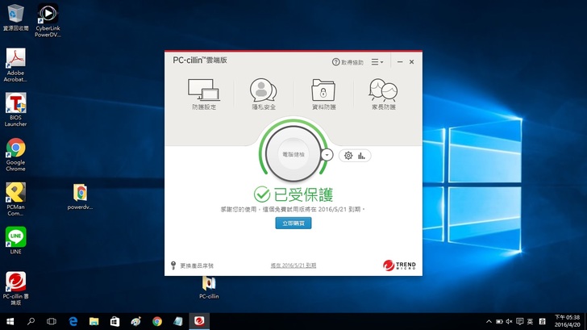Click the expiry date link at bottom
The height and width of the screenshot is (330, 587).
293,265
